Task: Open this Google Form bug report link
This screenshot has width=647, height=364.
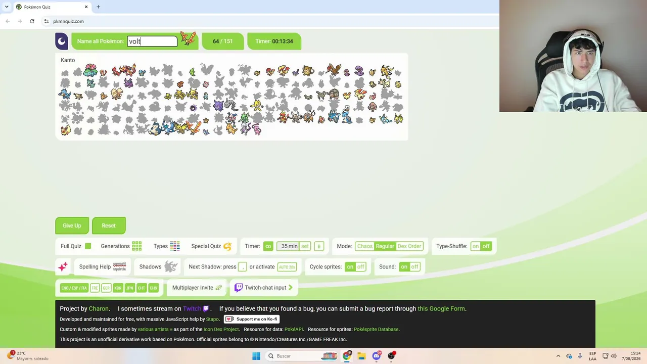Action: pos(441,309)
